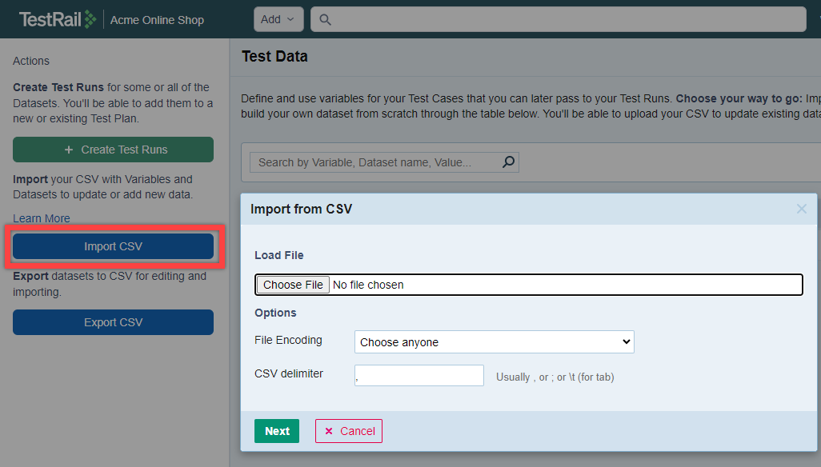Open the Acme Online Shop project link
This screenshot has width=821, height=467.
click(157, 20)
